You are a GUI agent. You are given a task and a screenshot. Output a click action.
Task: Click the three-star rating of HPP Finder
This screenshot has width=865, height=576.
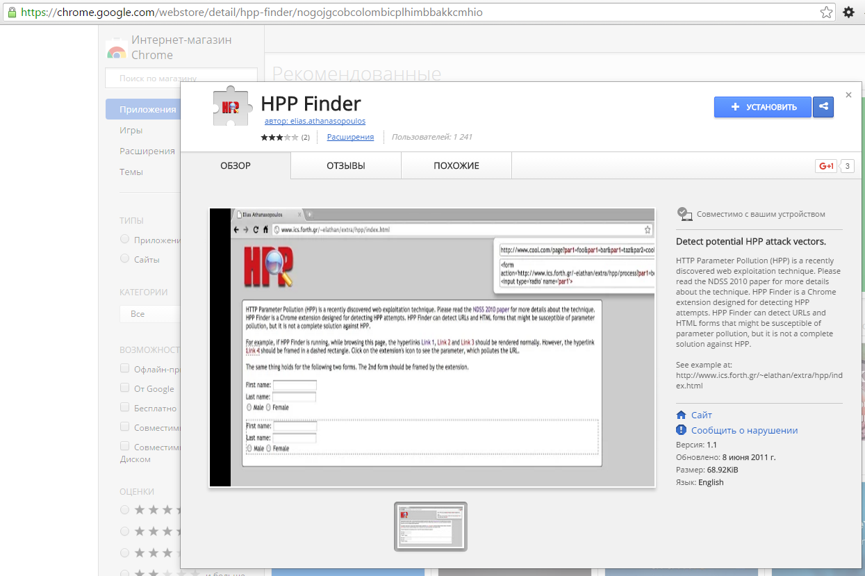[279, 138]
